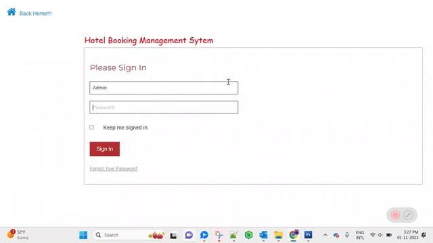Click the home icon beside Back Home

[12, 12]
